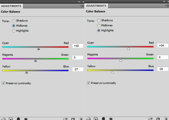Click Cyan-Red slider handle in right panel

(x=128, y=49)
